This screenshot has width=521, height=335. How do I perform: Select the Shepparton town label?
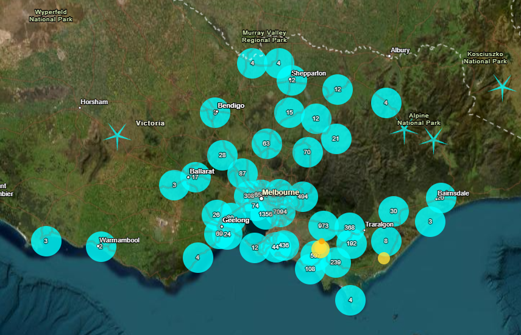pos(309,73)
